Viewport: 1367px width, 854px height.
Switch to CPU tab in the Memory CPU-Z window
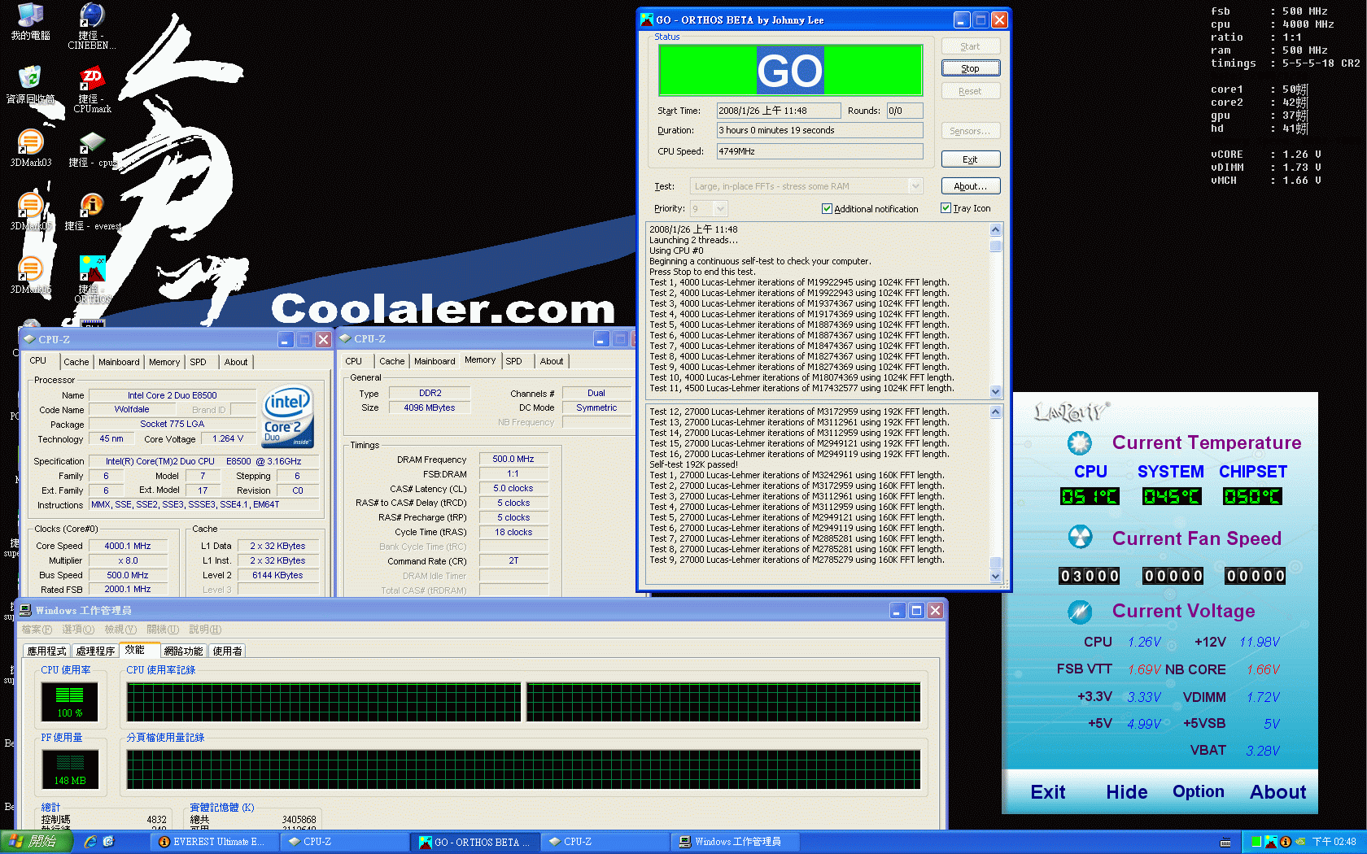pos(354,361)
